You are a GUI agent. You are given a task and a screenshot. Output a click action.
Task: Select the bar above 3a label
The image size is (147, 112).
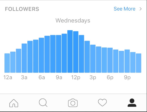pos(24,58)
